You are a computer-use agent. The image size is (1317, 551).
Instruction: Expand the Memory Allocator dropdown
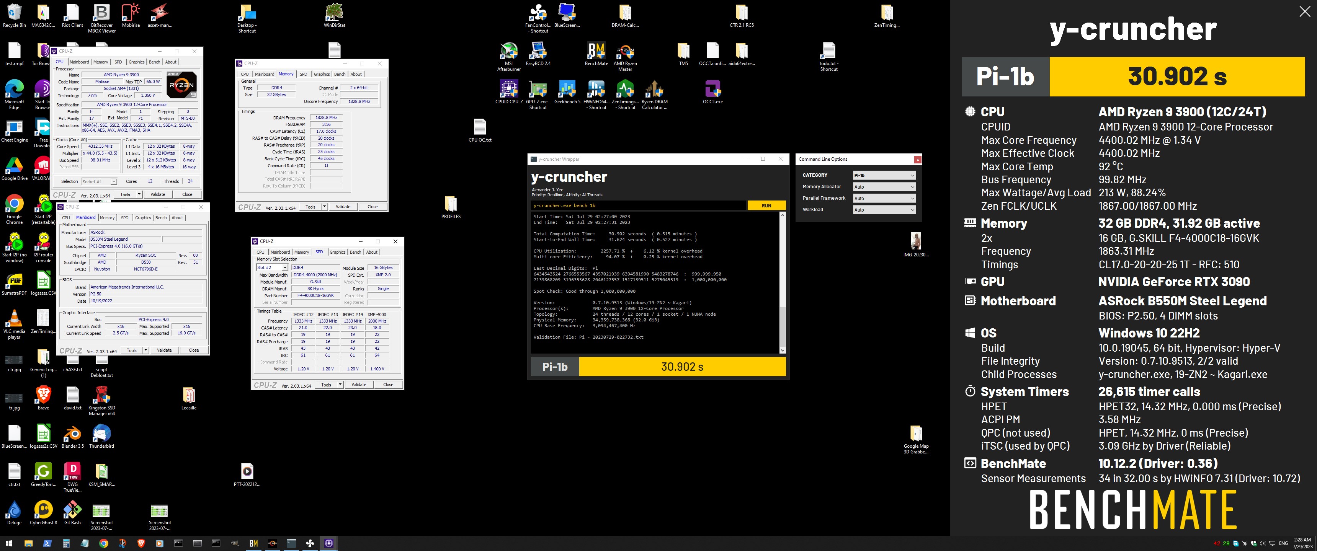884,187
